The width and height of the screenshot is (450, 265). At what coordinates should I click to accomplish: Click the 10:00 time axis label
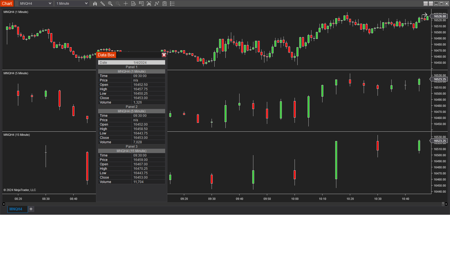[x=295, y=199]
